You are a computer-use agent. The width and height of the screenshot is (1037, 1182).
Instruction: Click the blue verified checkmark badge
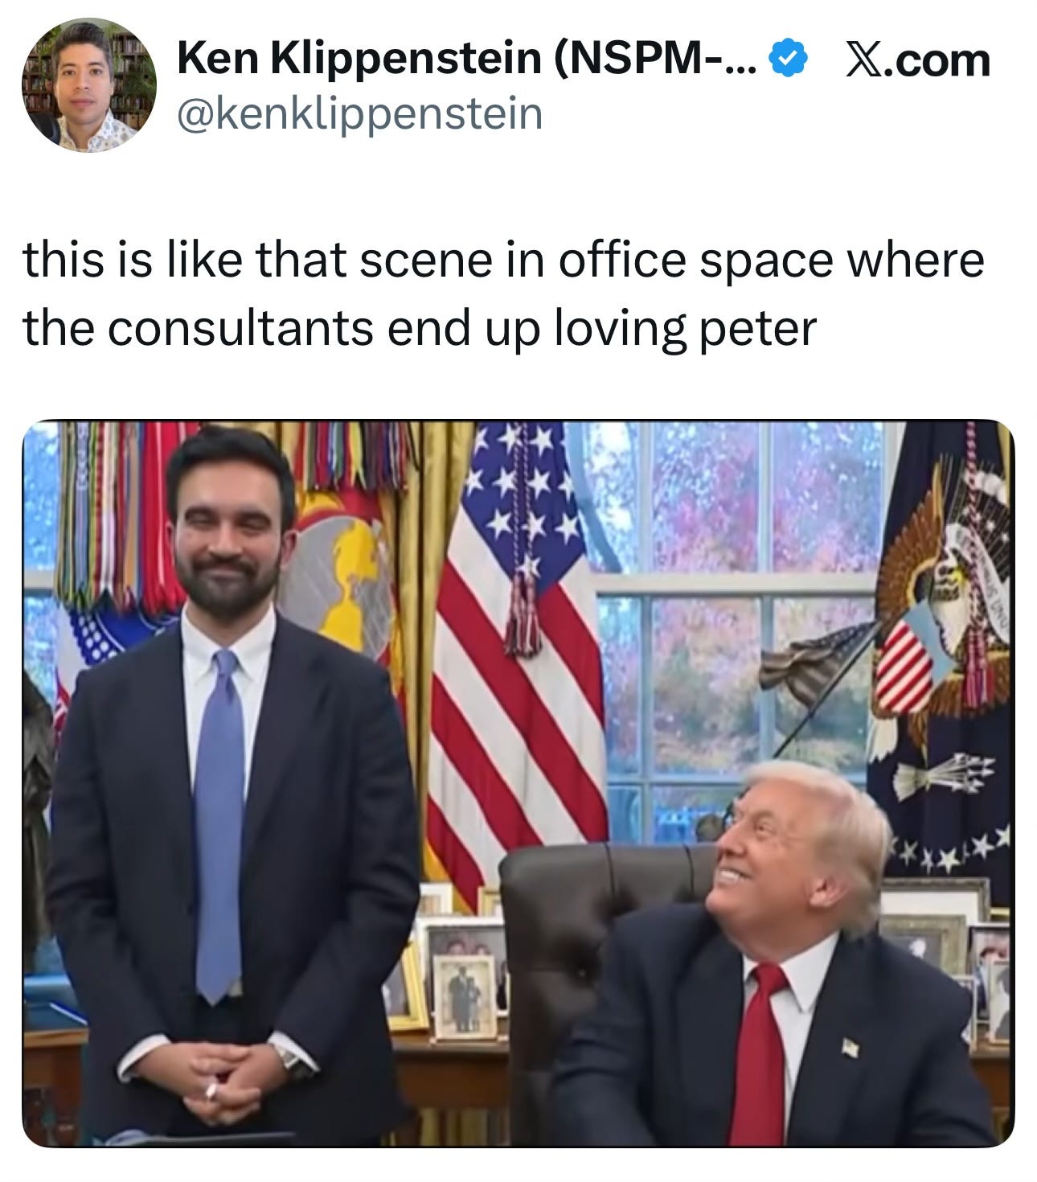click(x=789, y=57)
